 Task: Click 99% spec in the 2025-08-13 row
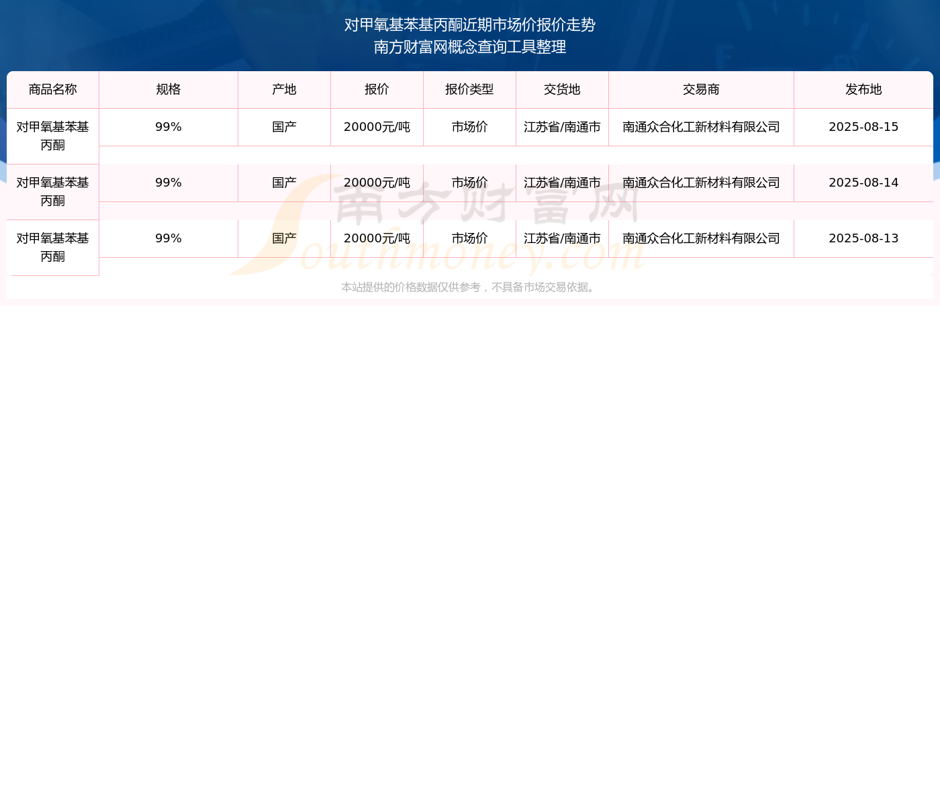tap(169, 238)
